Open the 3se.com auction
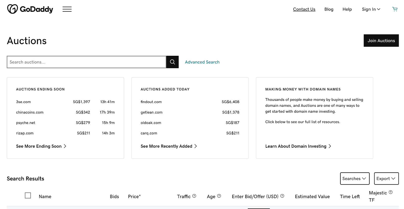 23,102
